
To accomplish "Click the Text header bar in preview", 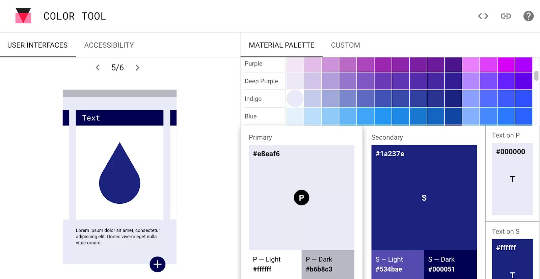I will tap(119, 118).
